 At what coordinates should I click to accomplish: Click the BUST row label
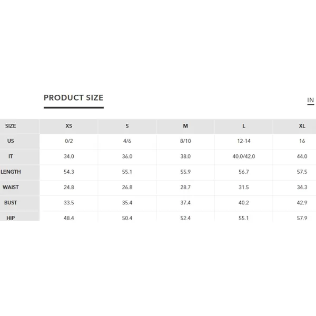pos(11,203)
